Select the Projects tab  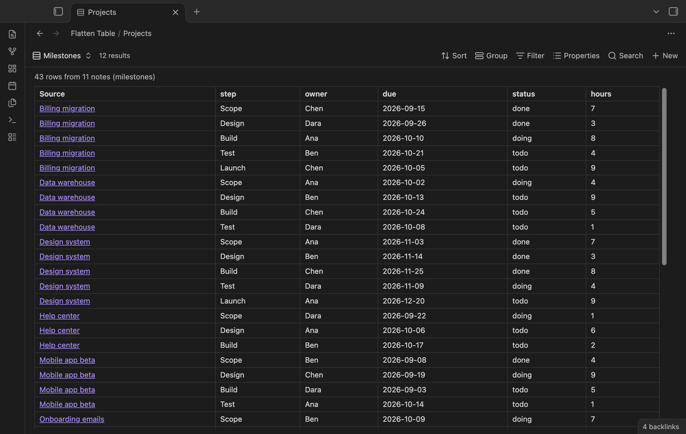tap(128, 12)
